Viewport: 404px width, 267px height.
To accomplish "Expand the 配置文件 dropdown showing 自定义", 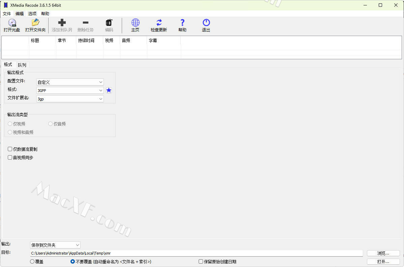I will tap(70, 82).
